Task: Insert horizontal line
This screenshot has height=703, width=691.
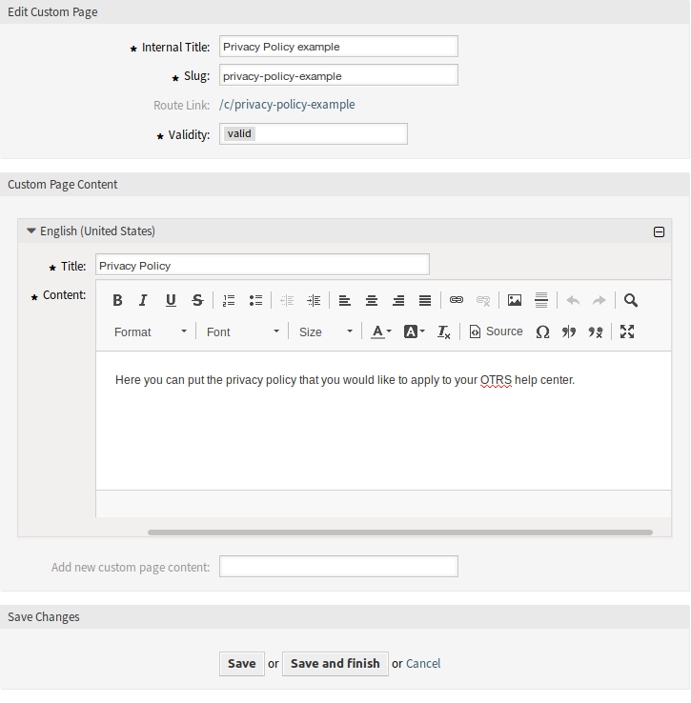Action: pyautogui.click(x=541, y=300)
